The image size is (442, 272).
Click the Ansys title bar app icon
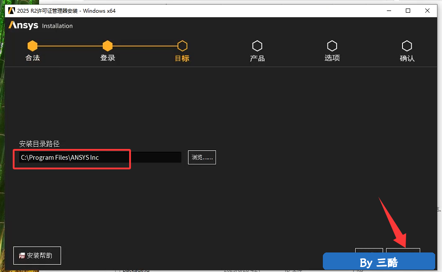click(11, 11)
